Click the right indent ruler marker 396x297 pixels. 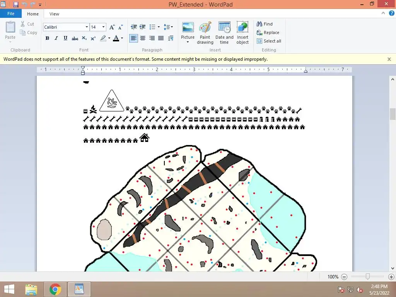pos(306,71)
